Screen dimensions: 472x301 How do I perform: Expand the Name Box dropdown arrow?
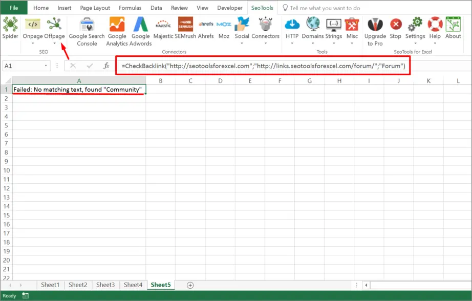46,66
